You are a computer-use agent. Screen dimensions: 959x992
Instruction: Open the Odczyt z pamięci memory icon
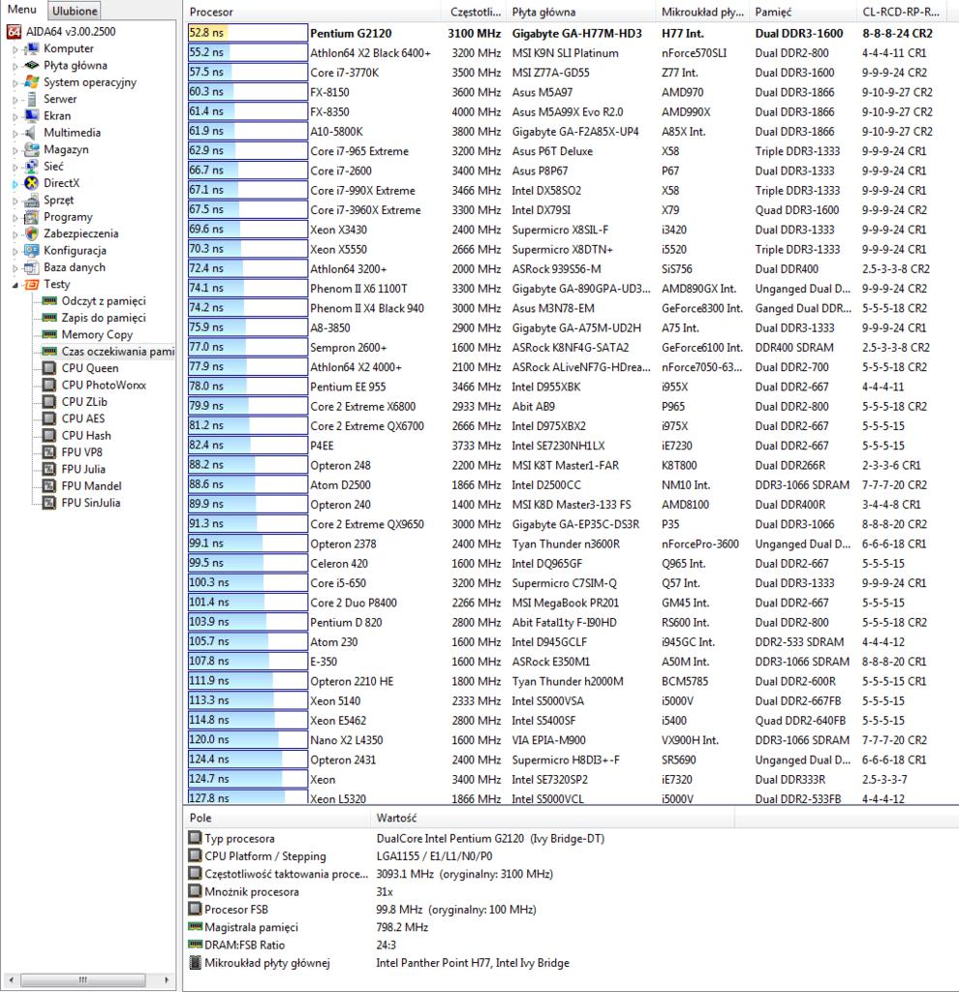tap(49, 301)
